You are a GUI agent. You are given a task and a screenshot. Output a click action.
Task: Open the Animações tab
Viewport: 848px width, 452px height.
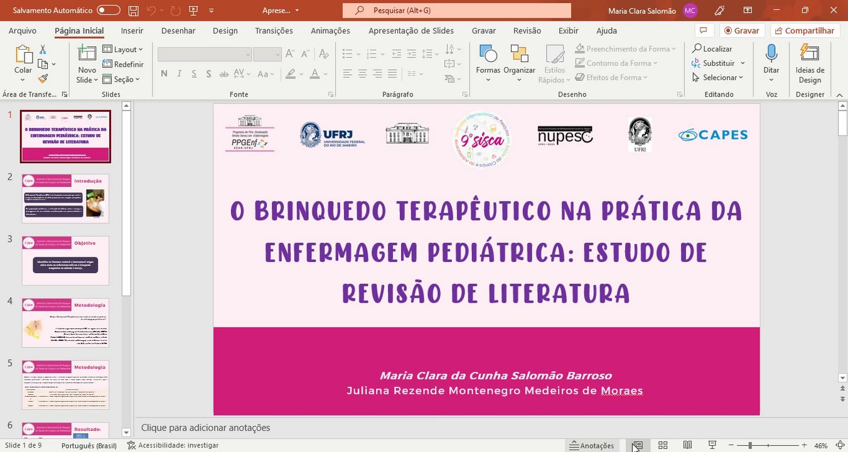(330, 30)
